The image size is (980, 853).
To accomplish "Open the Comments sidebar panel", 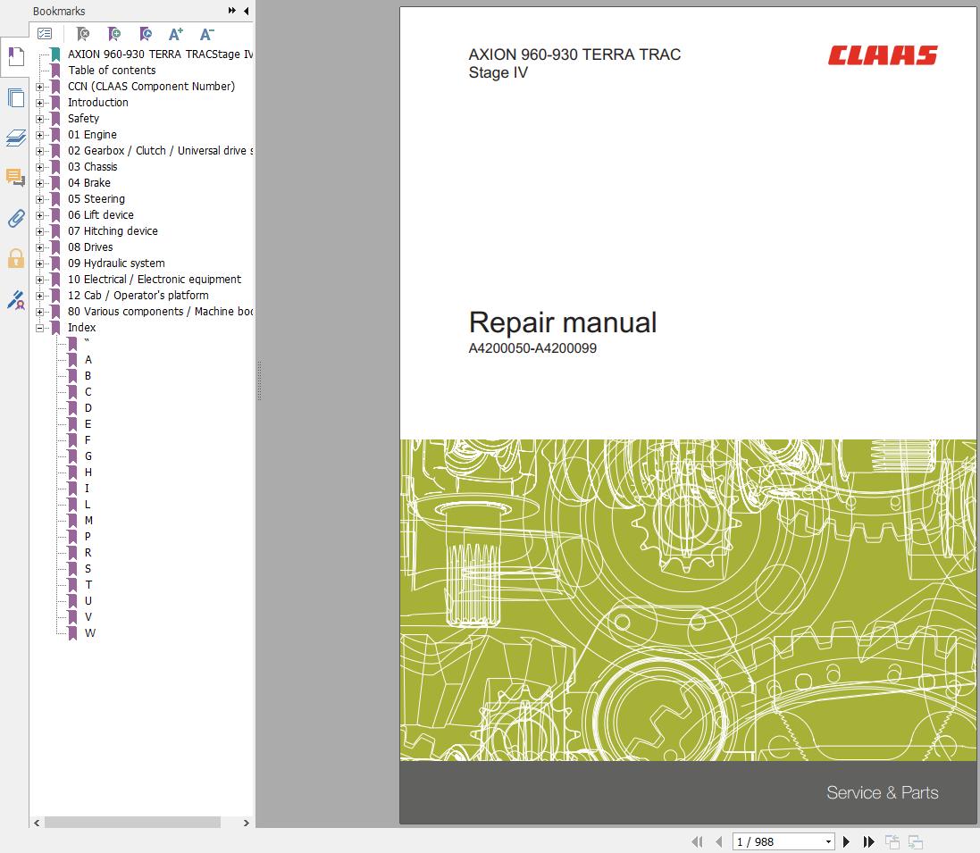I will click(15, 178).
